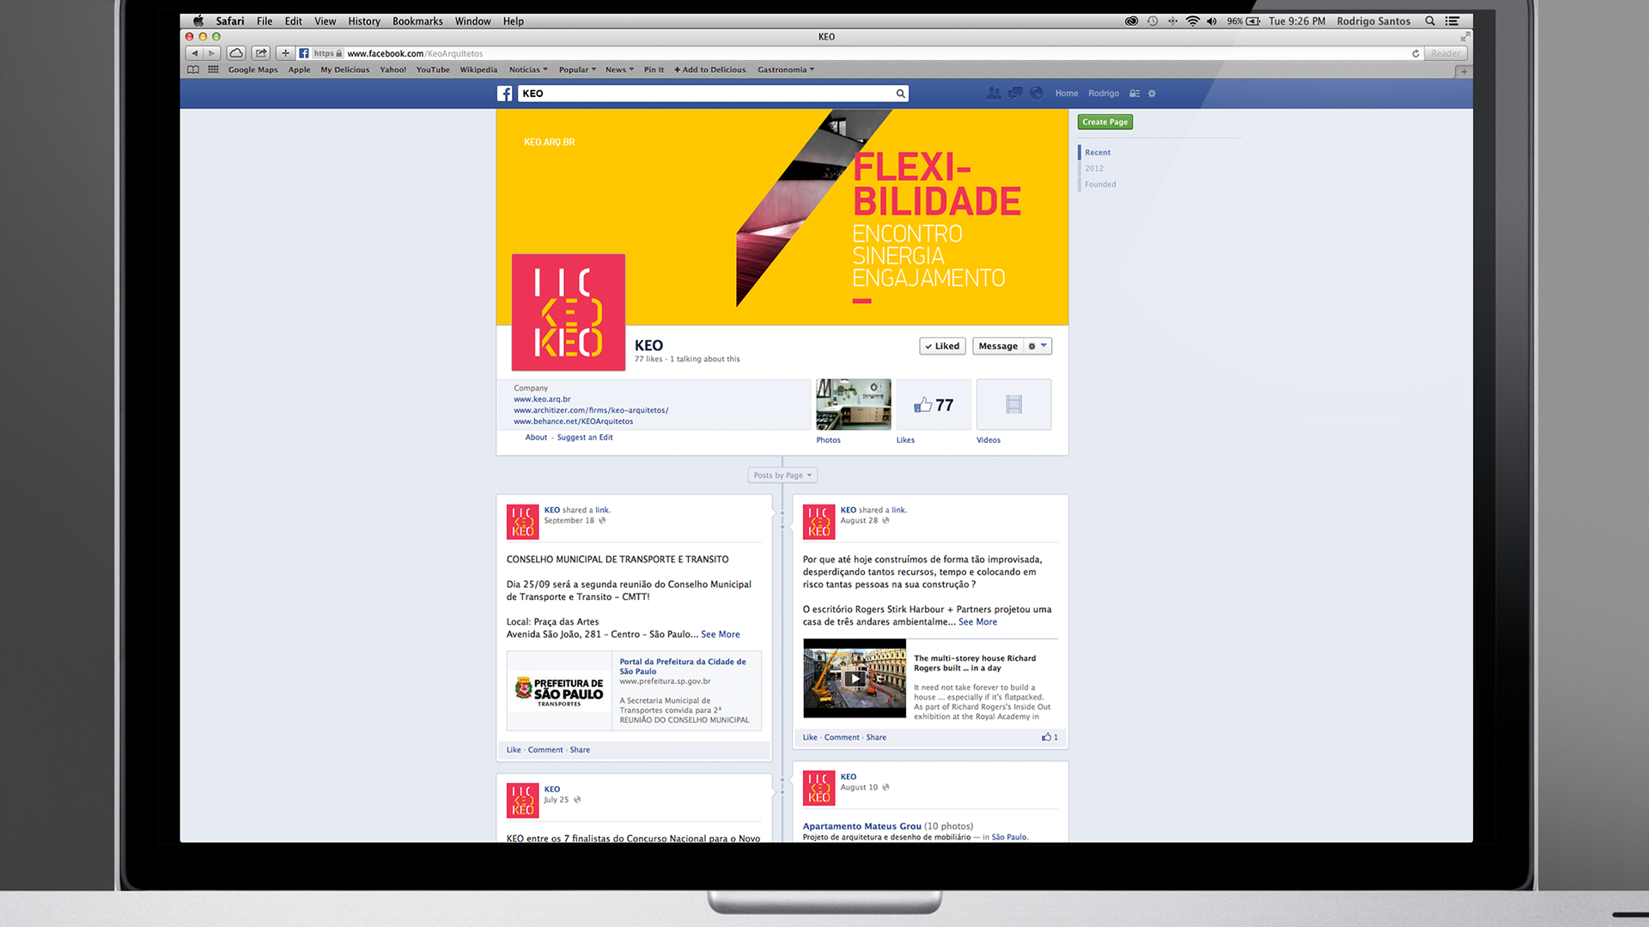
Task: Select Recent in the timeline sidebar
Action: [x=1098, y=152]
